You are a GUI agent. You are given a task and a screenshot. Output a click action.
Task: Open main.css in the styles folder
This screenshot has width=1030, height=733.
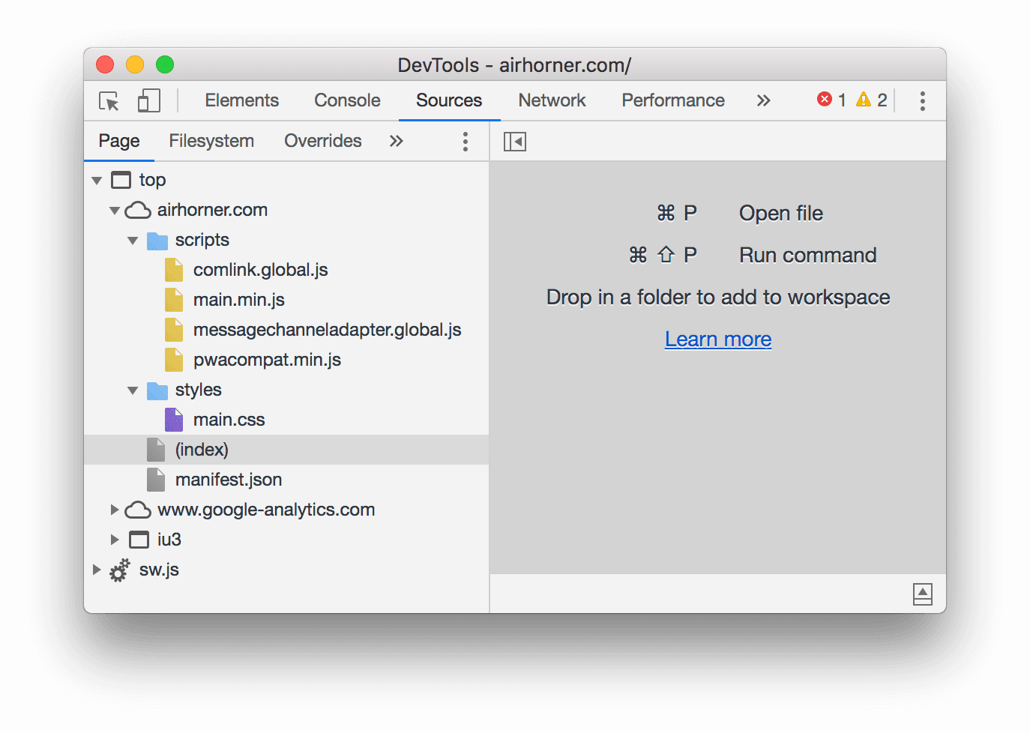coord(229,420)
